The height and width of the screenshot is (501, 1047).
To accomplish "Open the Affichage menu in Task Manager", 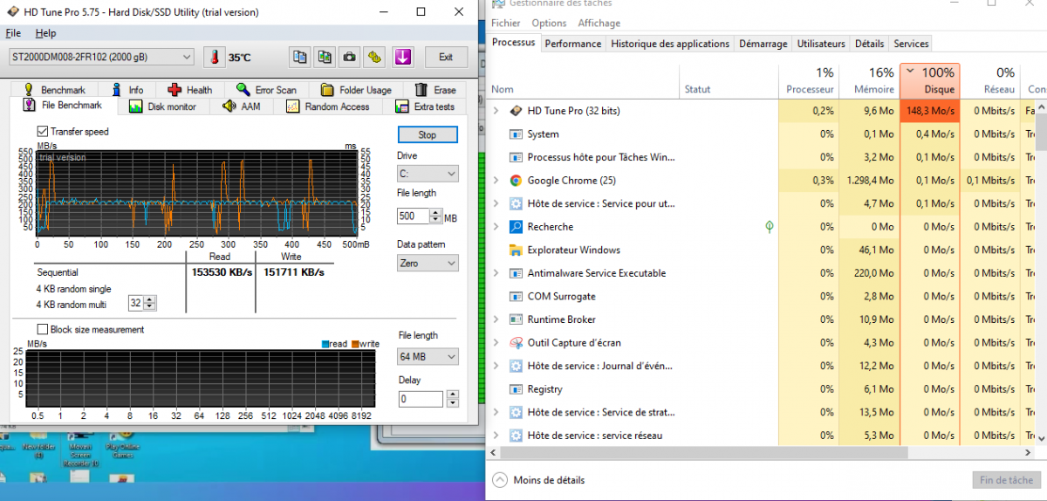I will [599, 24].
